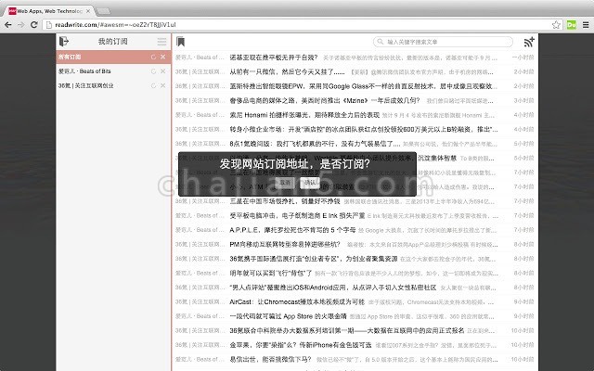Viewport: 594px width, 371px height.
Task: Remove the 36氪 feed from sidebar
Action: [x=163, y=85]
